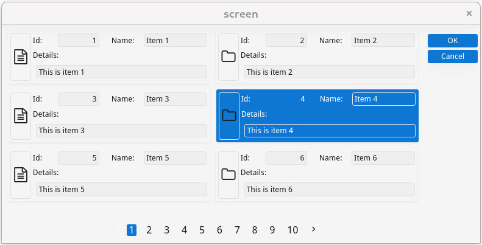Confirm with the OK button
The width and height of the screenshot is (482, 245).
click(453, 41)
